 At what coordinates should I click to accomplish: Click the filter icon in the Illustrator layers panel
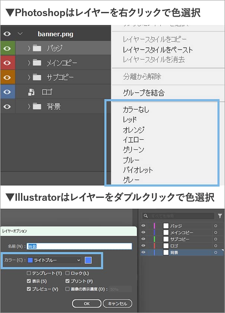click(220, 216)
